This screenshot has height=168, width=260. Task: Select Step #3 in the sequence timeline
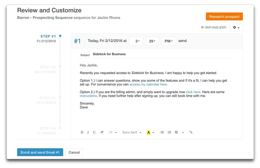(x=48, y=98)
